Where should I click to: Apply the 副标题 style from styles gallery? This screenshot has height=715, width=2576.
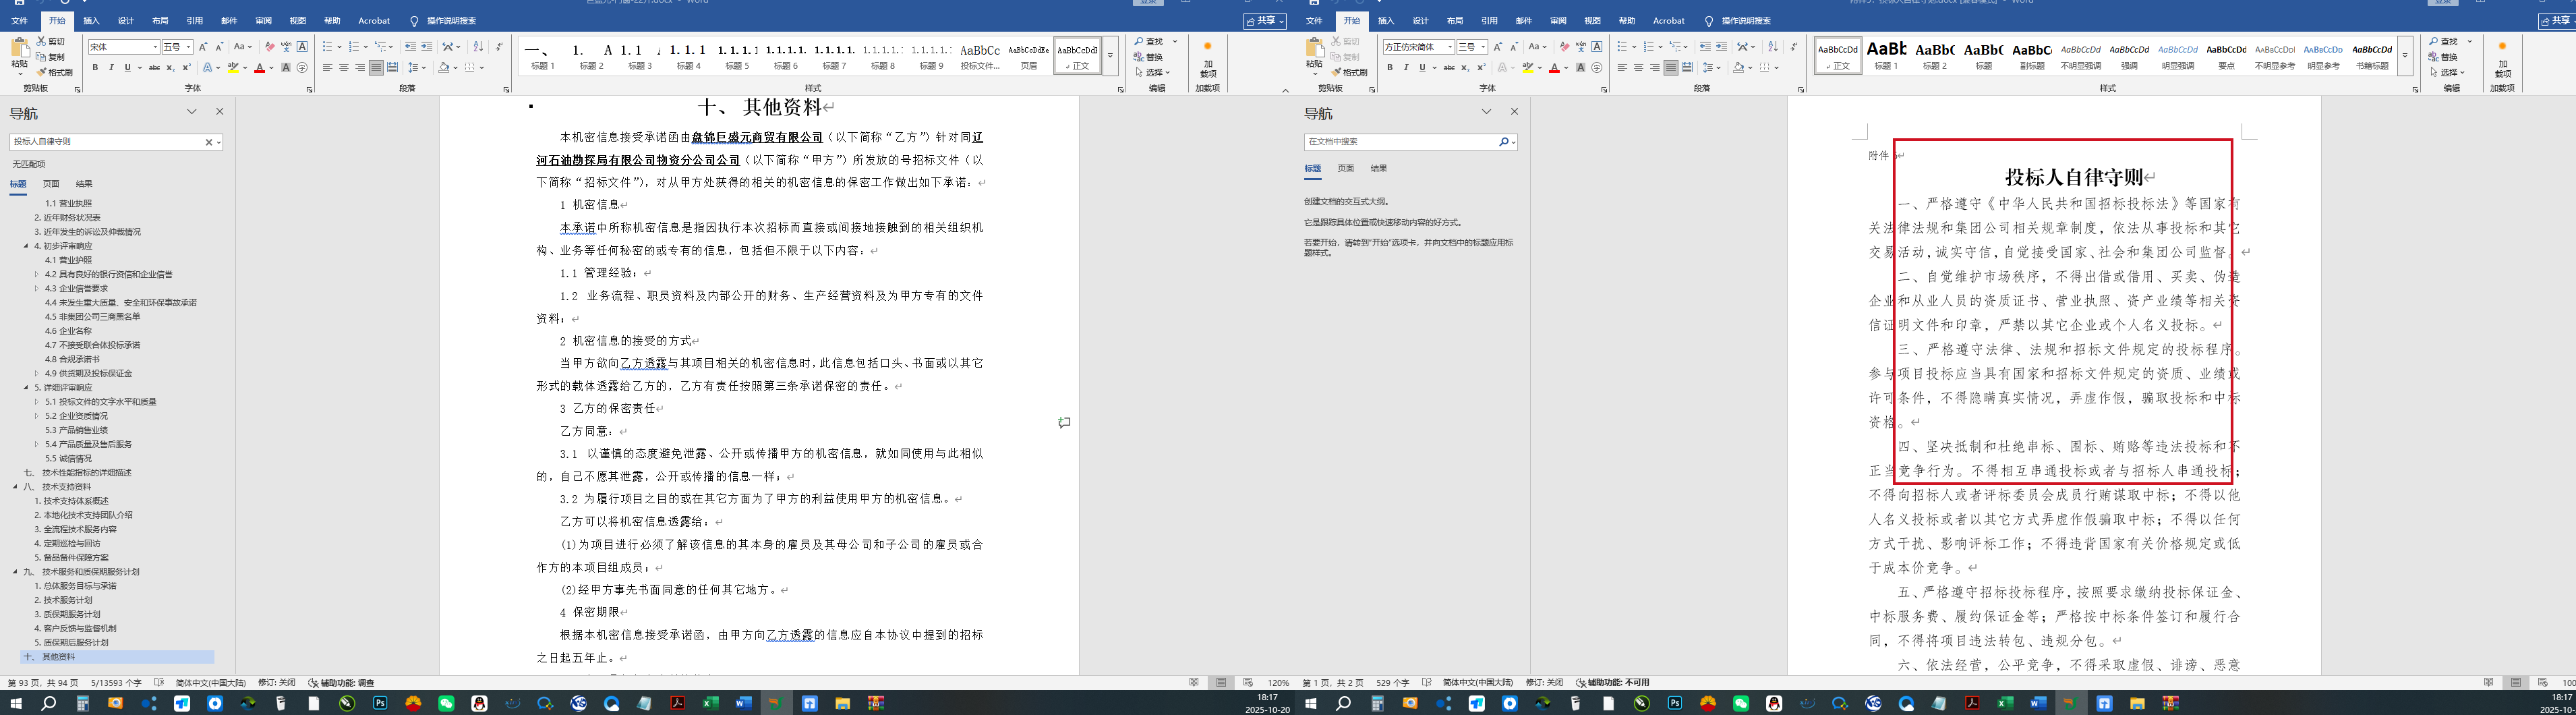point(2031,54)
